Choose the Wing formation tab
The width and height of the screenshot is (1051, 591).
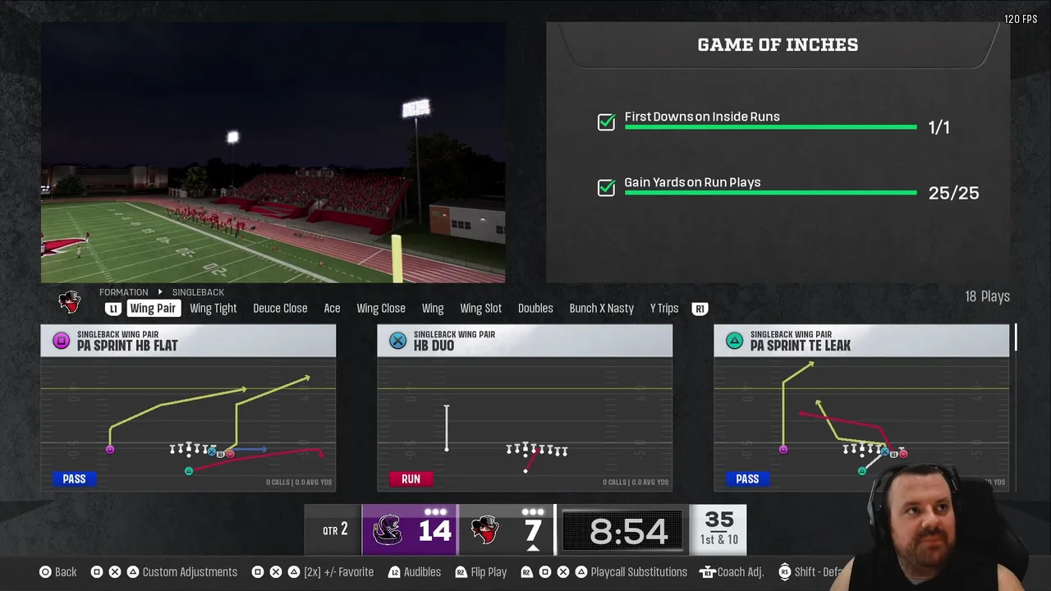433,309
